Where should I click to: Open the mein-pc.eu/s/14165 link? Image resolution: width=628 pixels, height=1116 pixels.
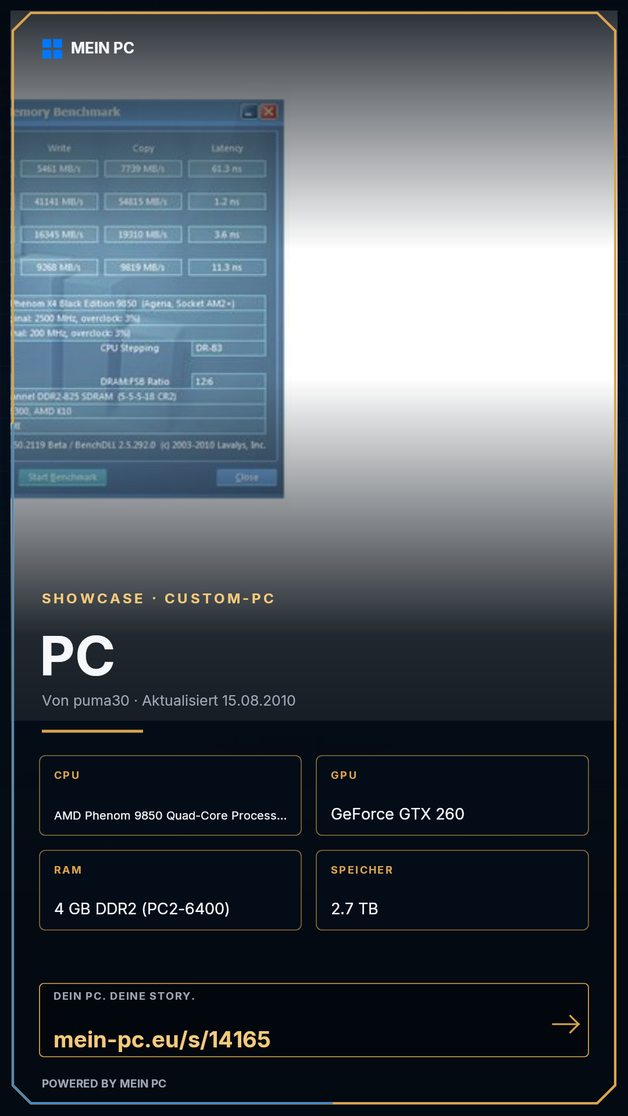(162, 1039)
